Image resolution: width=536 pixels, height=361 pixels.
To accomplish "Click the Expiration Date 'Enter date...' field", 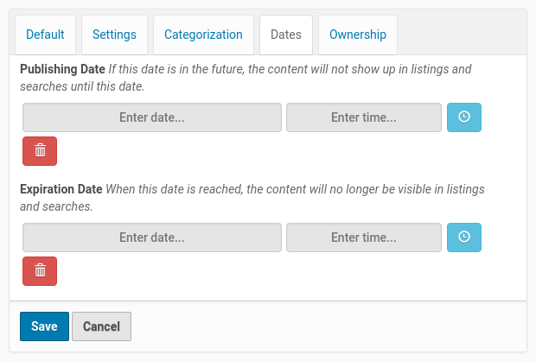I will tap(152, 237).
